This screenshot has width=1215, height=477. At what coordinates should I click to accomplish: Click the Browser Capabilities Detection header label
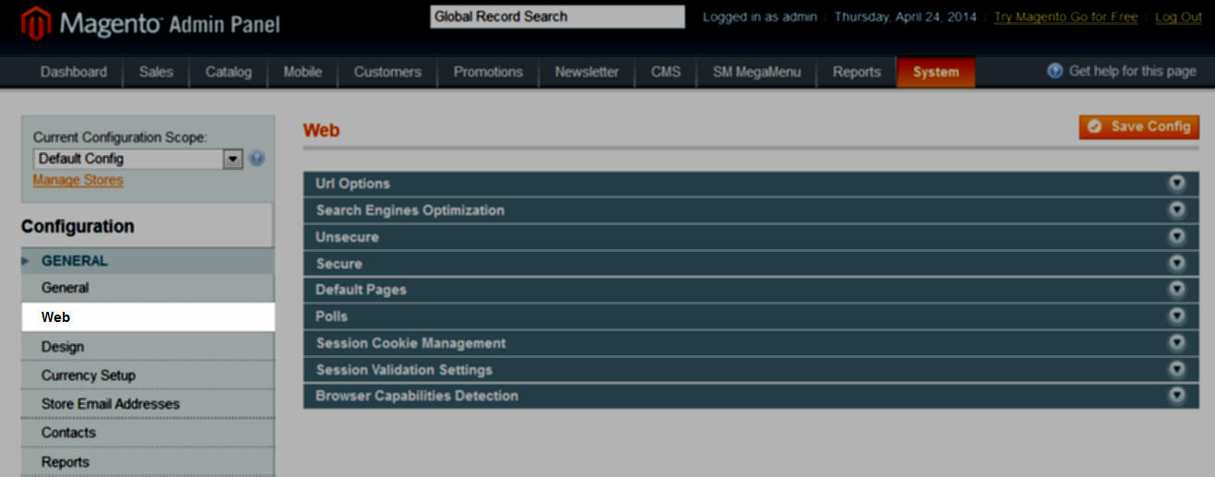tap(417, 396)
